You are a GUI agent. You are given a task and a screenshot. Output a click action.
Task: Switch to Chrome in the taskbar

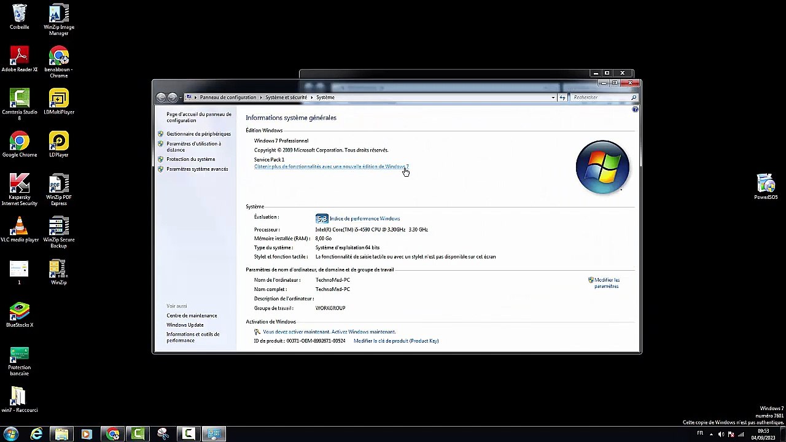click(113, 434)
